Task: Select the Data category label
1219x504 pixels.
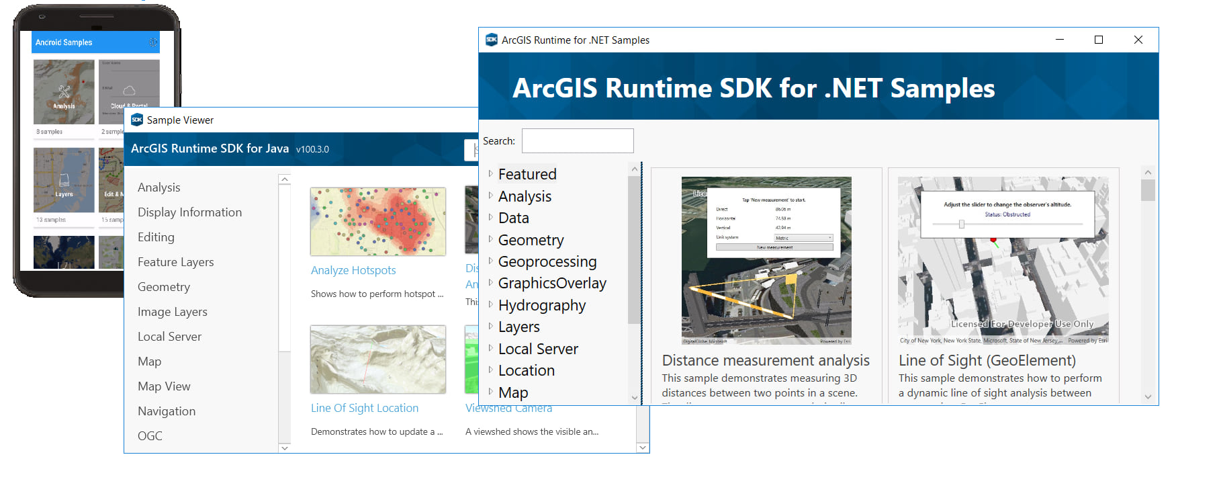Action: point(514,218)
